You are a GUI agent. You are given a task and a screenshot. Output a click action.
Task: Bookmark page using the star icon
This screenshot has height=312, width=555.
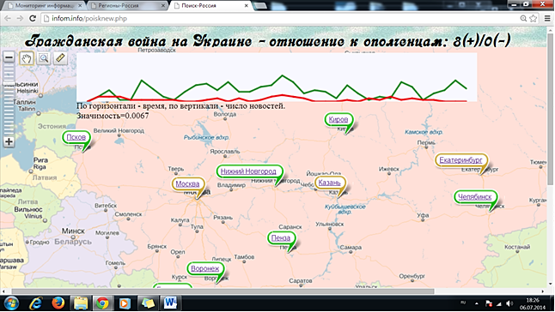[x=533, y=18]
